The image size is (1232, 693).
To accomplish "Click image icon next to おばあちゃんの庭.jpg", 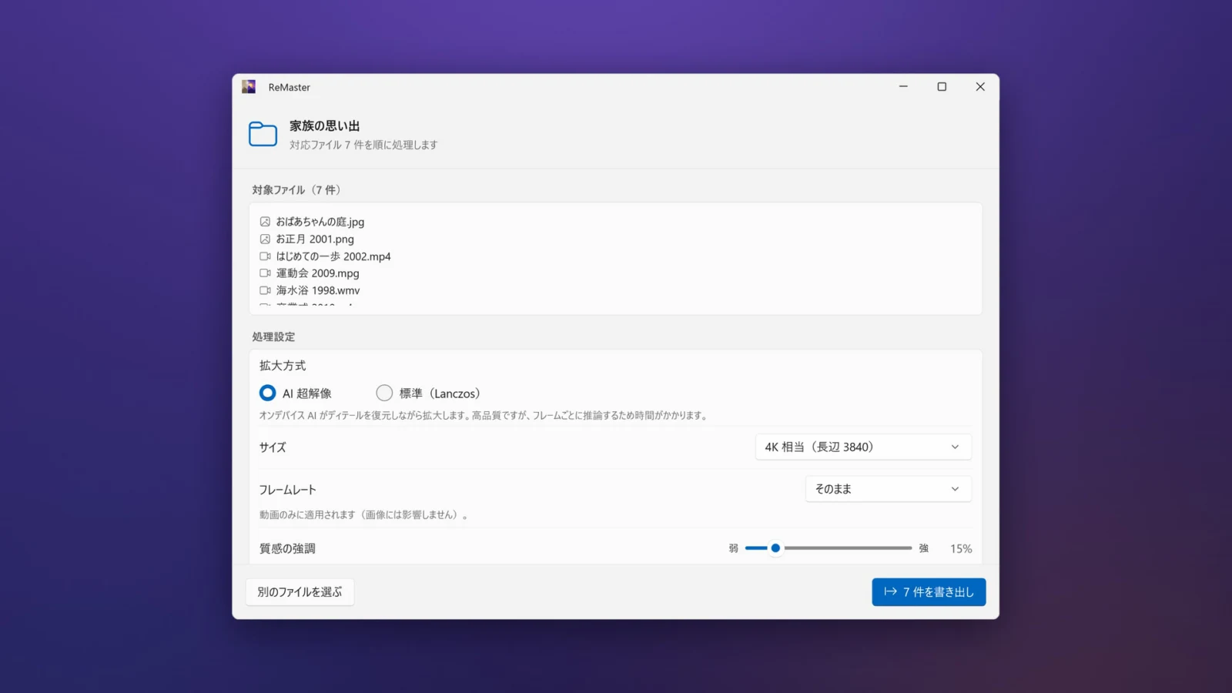I will click(x=265, y=222).
